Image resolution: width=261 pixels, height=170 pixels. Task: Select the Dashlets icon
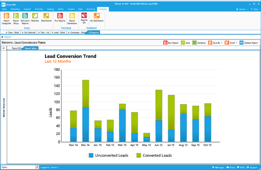pos(35,17)
